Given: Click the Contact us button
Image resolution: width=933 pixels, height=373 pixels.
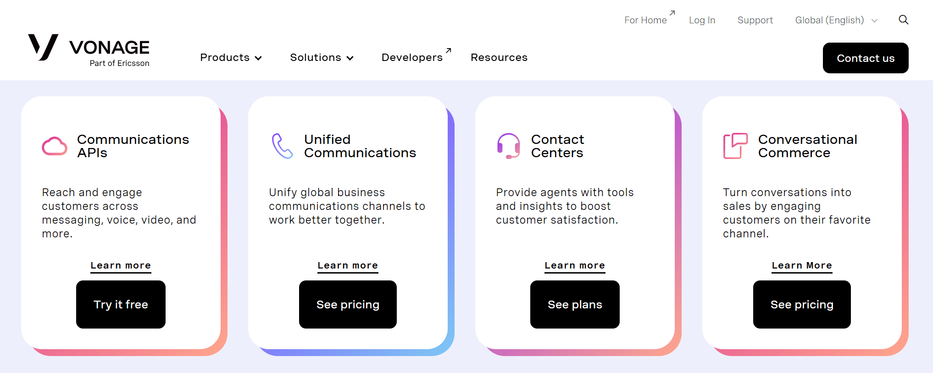Looking at the screenshot, I should (x=865, y=58).
